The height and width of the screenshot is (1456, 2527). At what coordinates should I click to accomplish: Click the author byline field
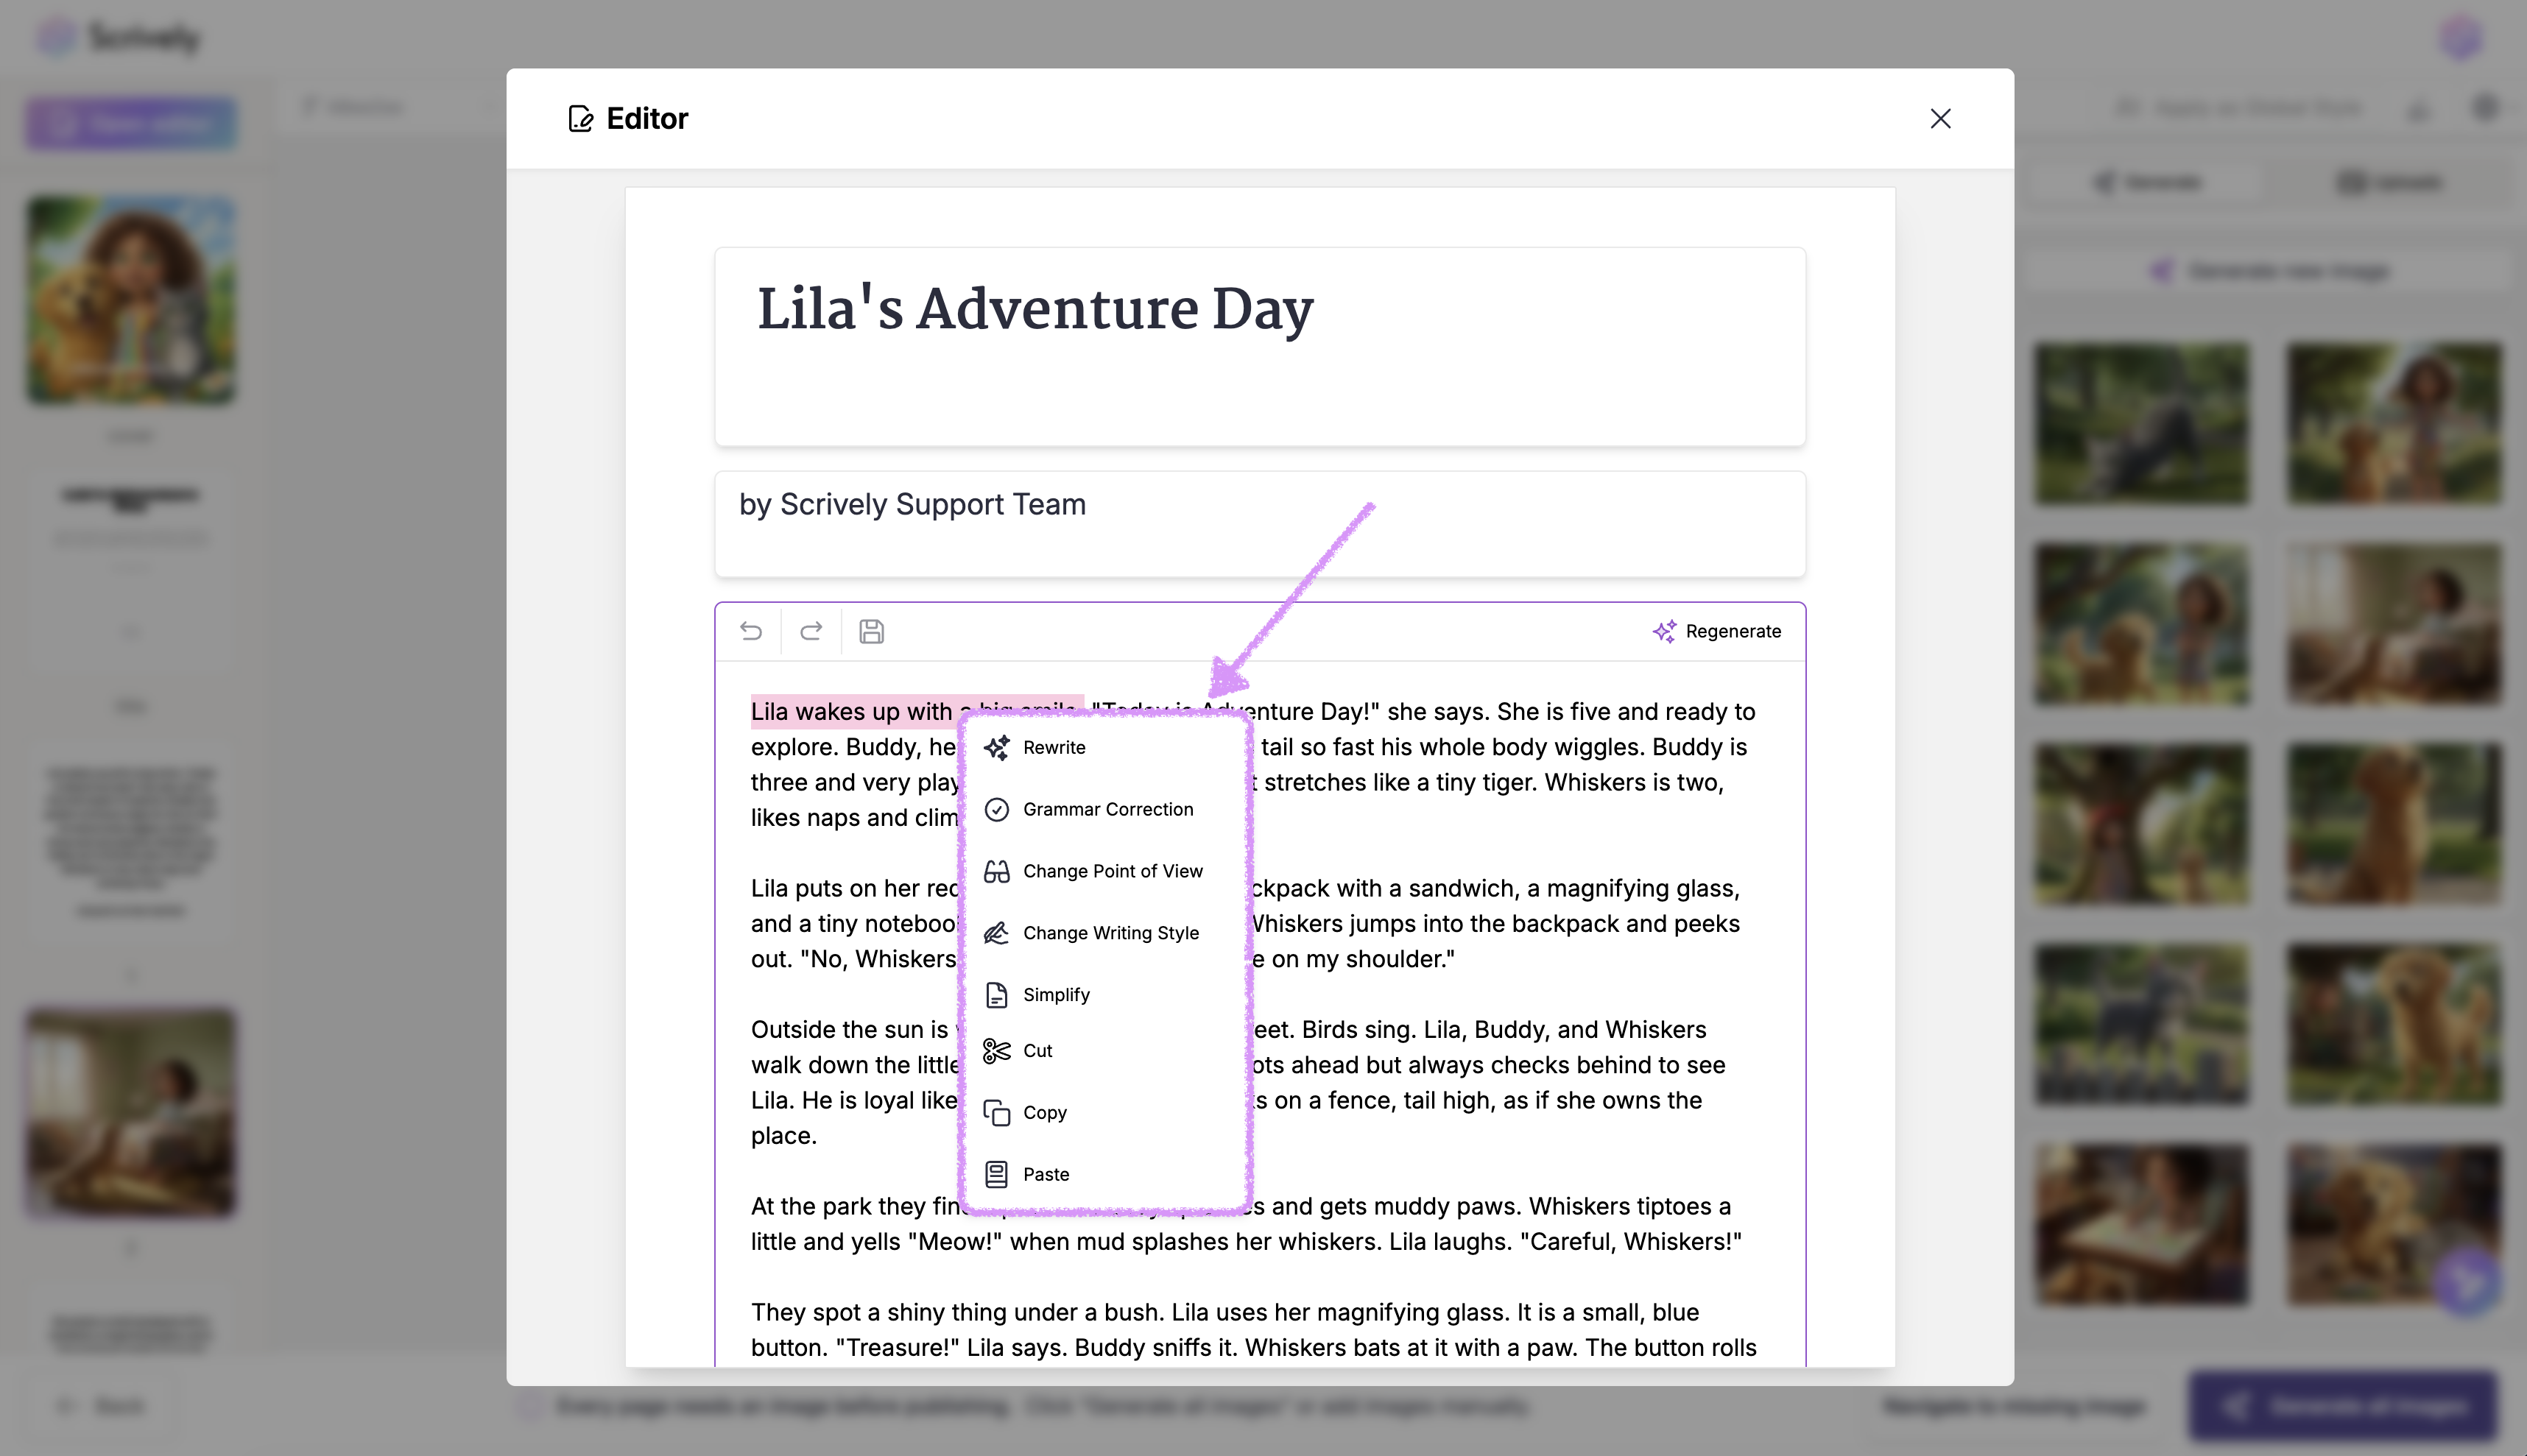(1258, 523)
